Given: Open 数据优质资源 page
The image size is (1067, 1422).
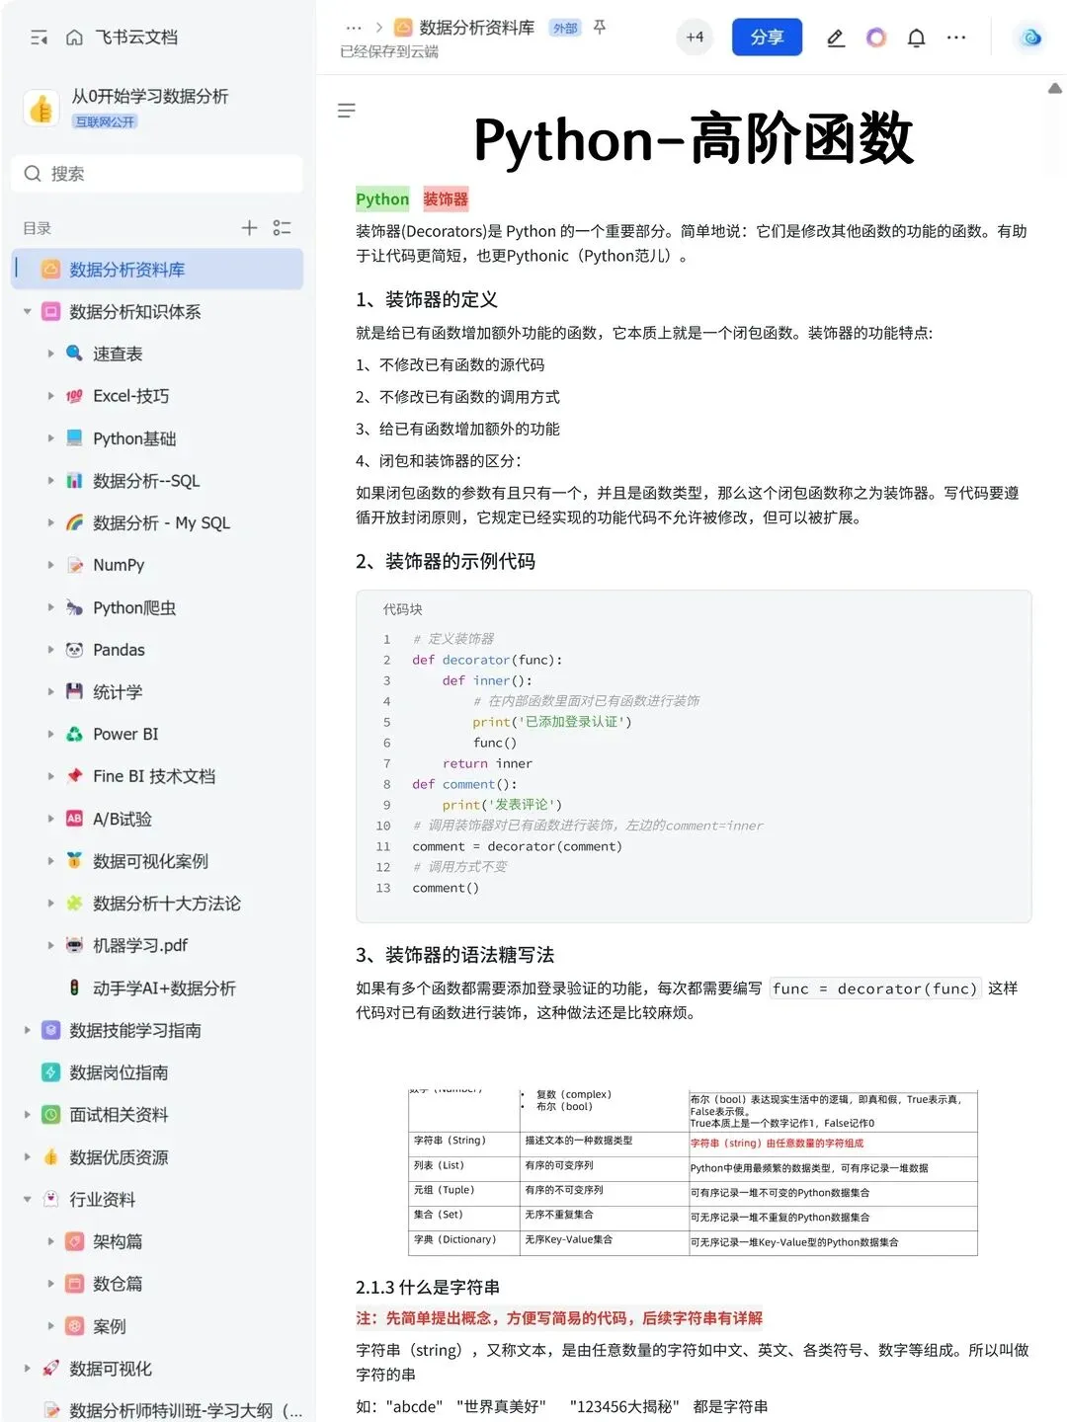Looking at the screenshot, I should point(119,1157).
